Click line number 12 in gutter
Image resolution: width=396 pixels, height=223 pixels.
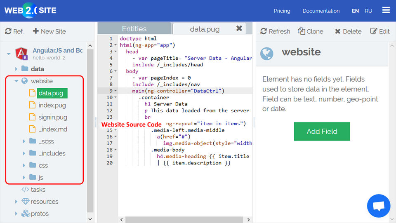(x=109, y=110)
